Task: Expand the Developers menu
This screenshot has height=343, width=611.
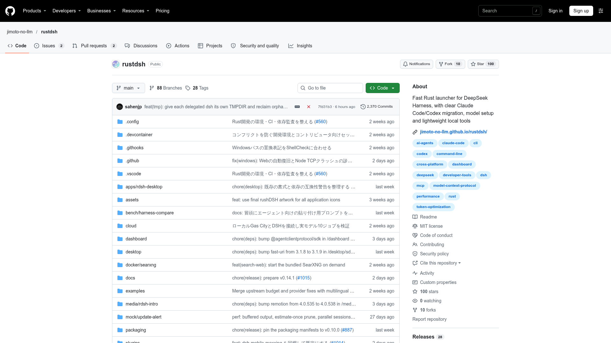Action: pyautogui.click(x=67, y=11)
